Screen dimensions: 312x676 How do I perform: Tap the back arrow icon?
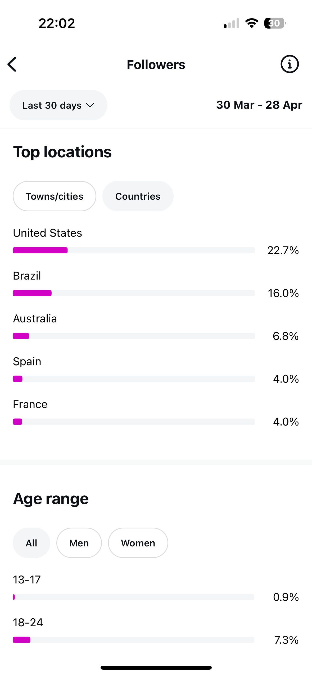click(x=12, y=64)
